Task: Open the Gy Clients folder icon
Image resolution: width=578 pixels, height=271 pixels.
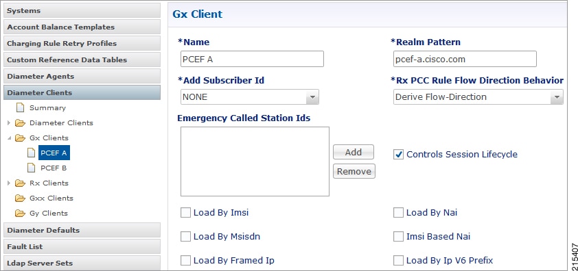Action: [21, 214]
